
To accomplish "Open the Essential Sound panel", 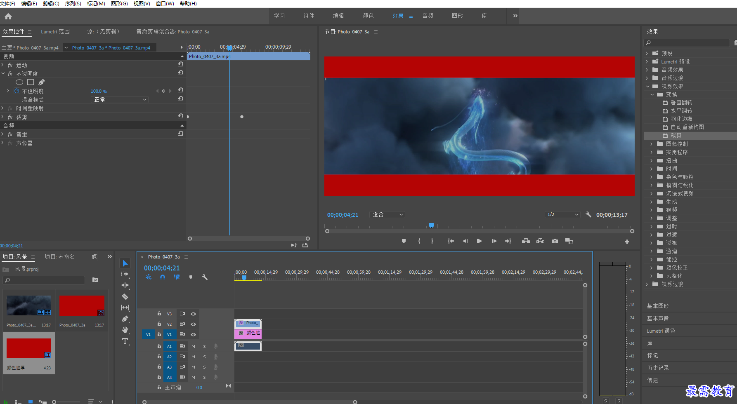I will 658,318.
